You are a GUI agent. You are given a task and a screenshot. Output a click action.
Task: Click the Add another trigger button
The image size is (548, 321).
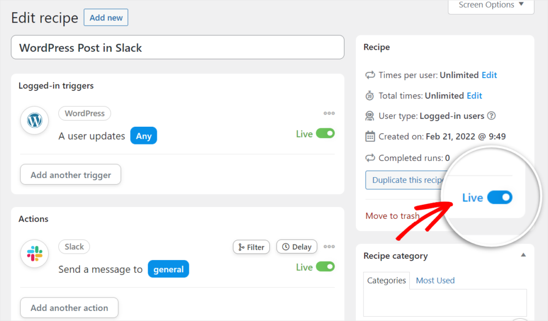pyautogui.click(x=71, y=175)
